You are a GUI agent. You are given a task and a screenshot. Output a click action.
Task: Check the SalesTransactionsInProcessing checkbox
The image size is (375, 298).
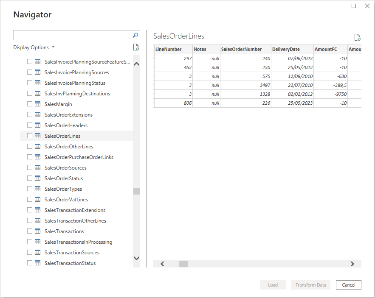pyautogui.click(x=29, y=242)
